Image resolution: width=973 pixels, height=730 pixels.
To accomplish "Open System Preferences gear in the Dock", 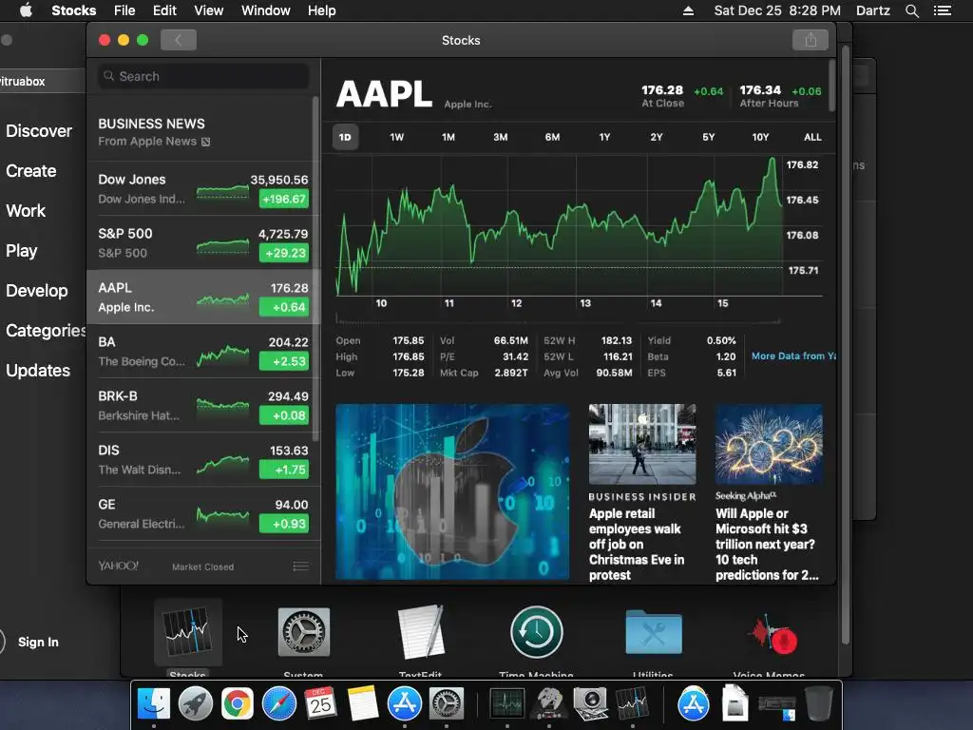I will point(447,703).
